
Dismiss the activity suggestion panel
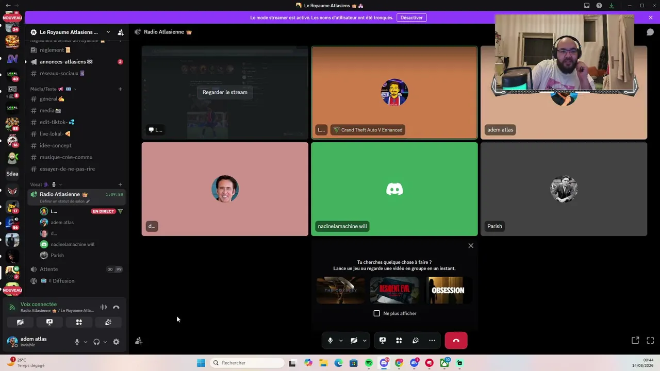coord(471,246)
